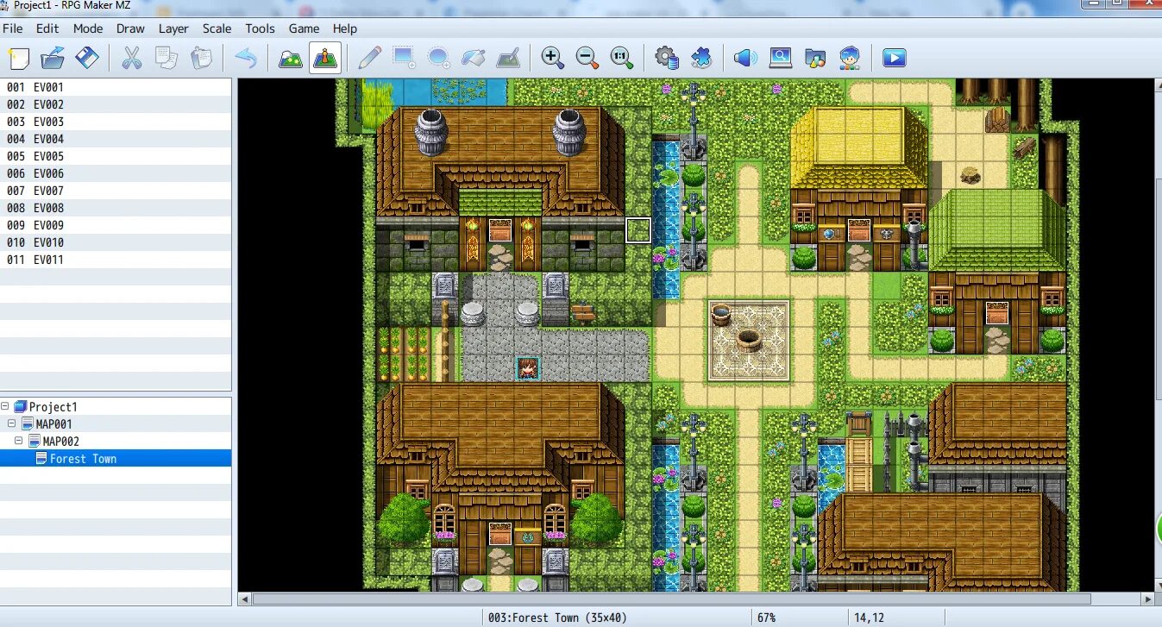Click the map's horizontal scrollbar thumb
Image resolution: width=1162 pixels, height=627 pixels.
pyautogui.click(x=671, y=599)
